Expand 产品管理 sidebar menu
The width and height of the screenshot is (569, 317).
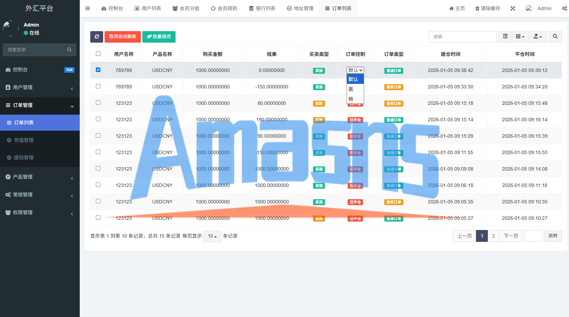40,177
